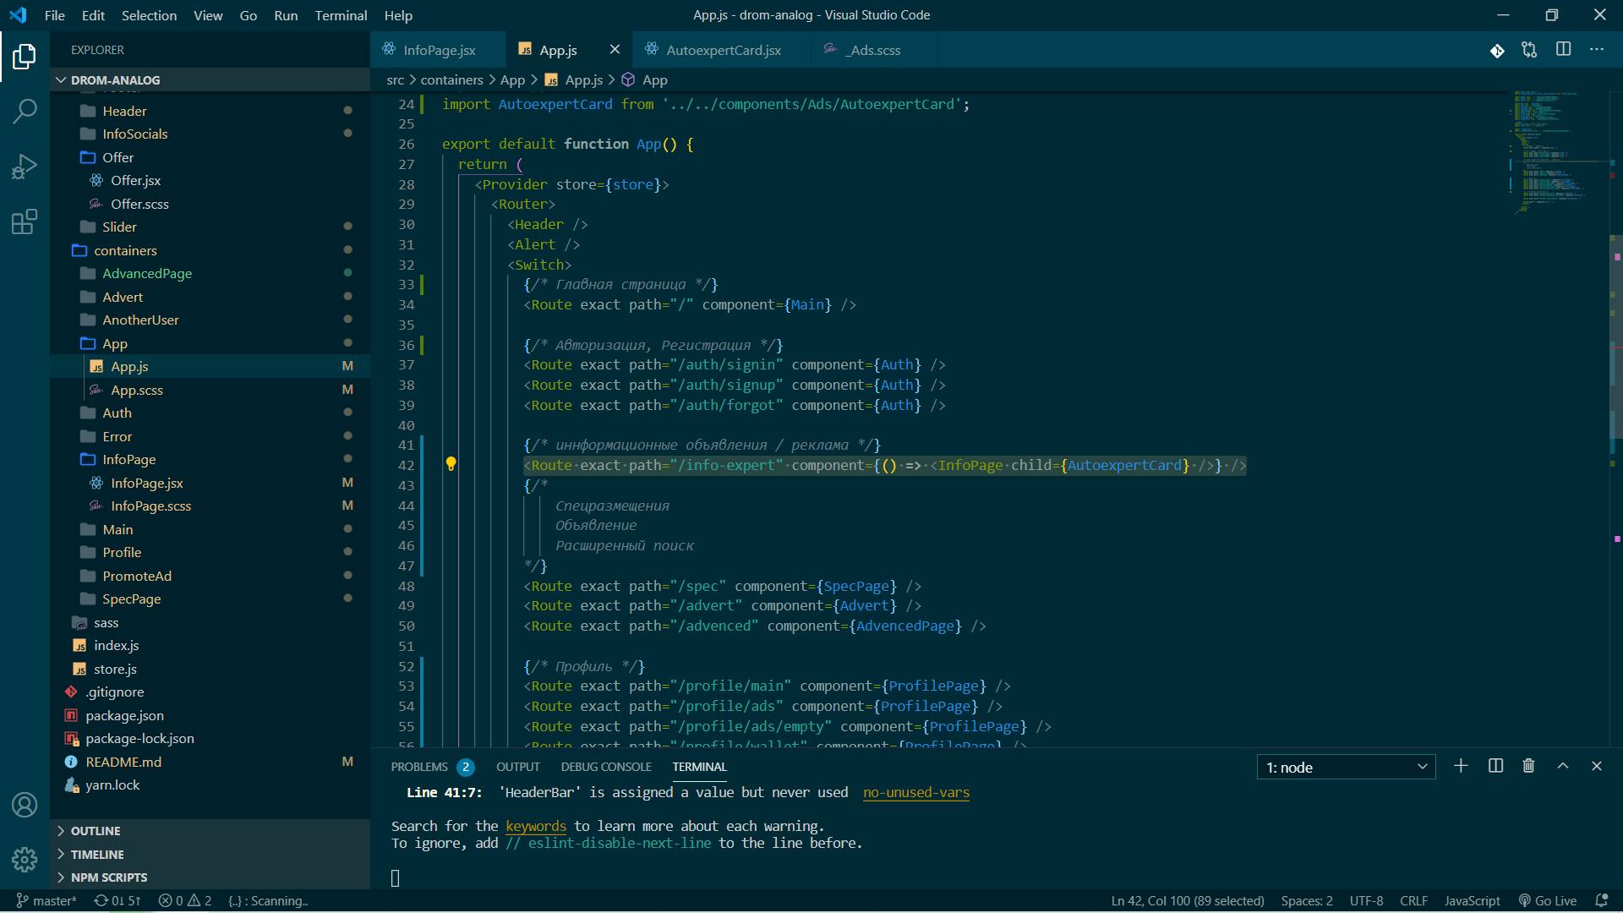
Task: Switch to the AutoexpertCard.jsx tab
Action: pyautogui.click(x=723, y=50)
